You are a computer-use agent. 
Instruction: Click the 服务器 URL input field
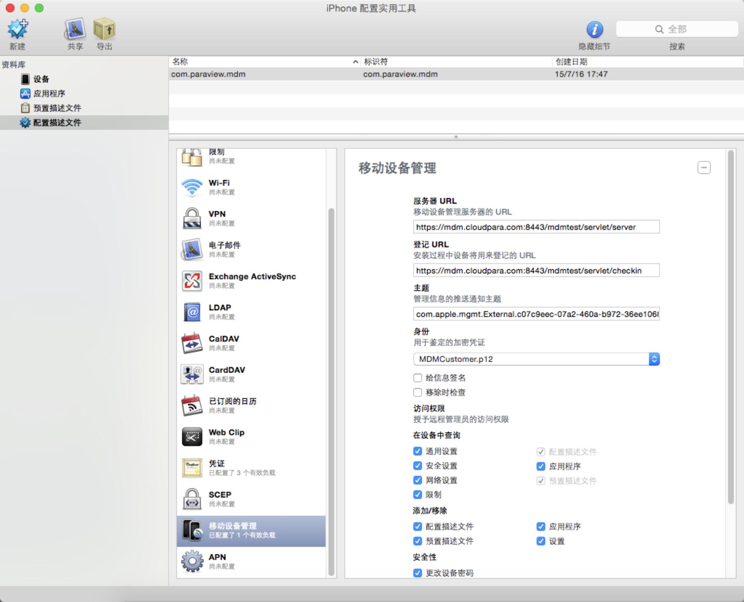pyautogui.click(x=536, y=227)
